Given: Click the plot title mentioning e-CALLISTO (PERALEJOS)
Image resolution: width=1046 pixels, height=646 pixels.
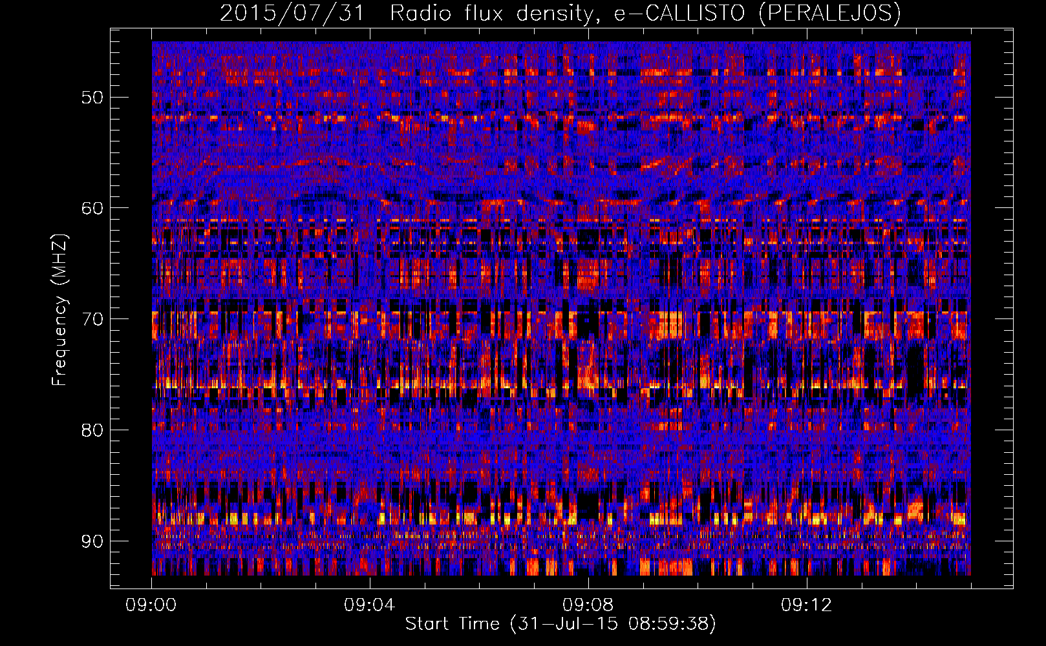Looking at the screenshot, I should click(x=560, y=13).
